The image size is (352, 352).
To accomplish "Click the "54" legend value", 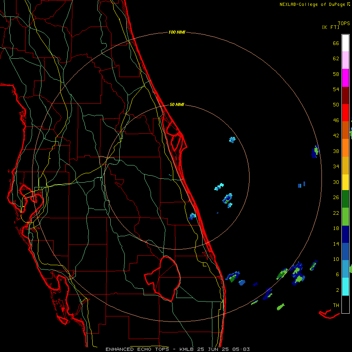I will point(336,89).
